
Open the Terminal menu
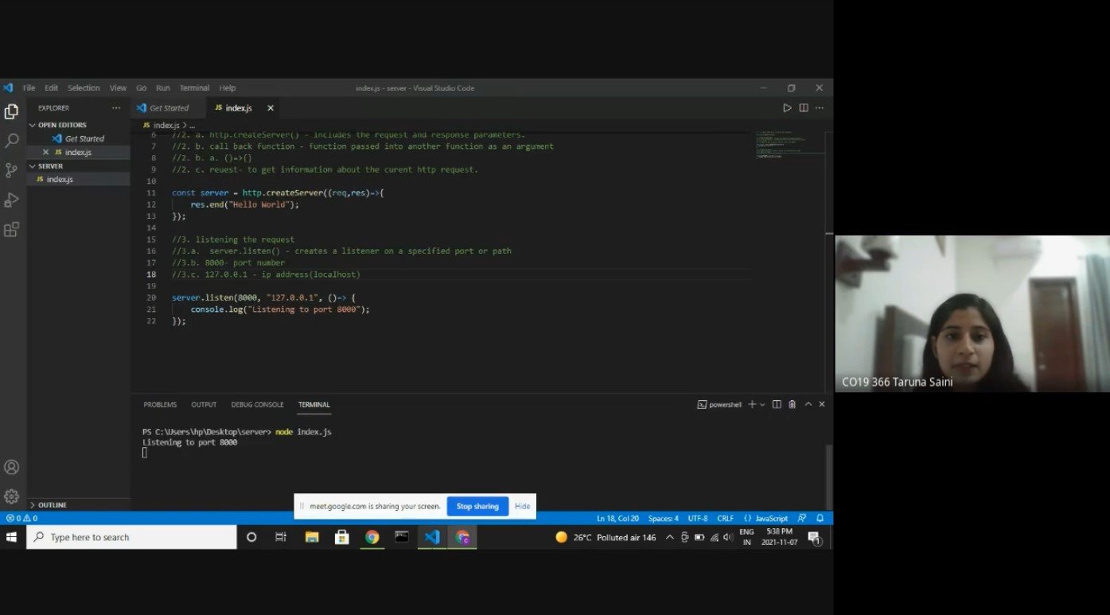point(194,88)
